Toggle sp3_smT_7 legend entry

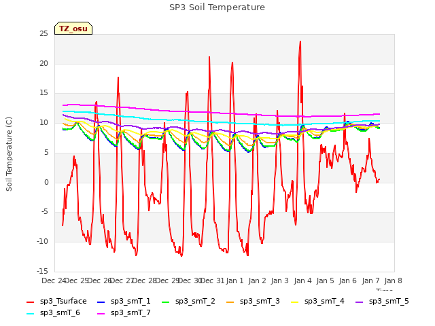(124, 313)
